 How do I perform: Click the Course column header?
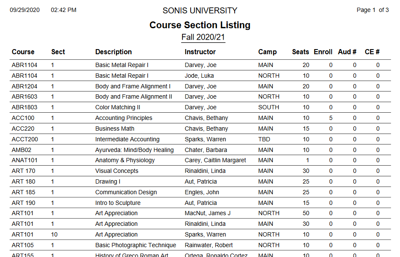tap(23, 52)
